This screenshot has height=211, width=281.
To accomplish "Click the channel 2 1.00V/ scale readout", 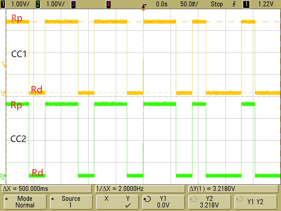I will coord(55,4).
